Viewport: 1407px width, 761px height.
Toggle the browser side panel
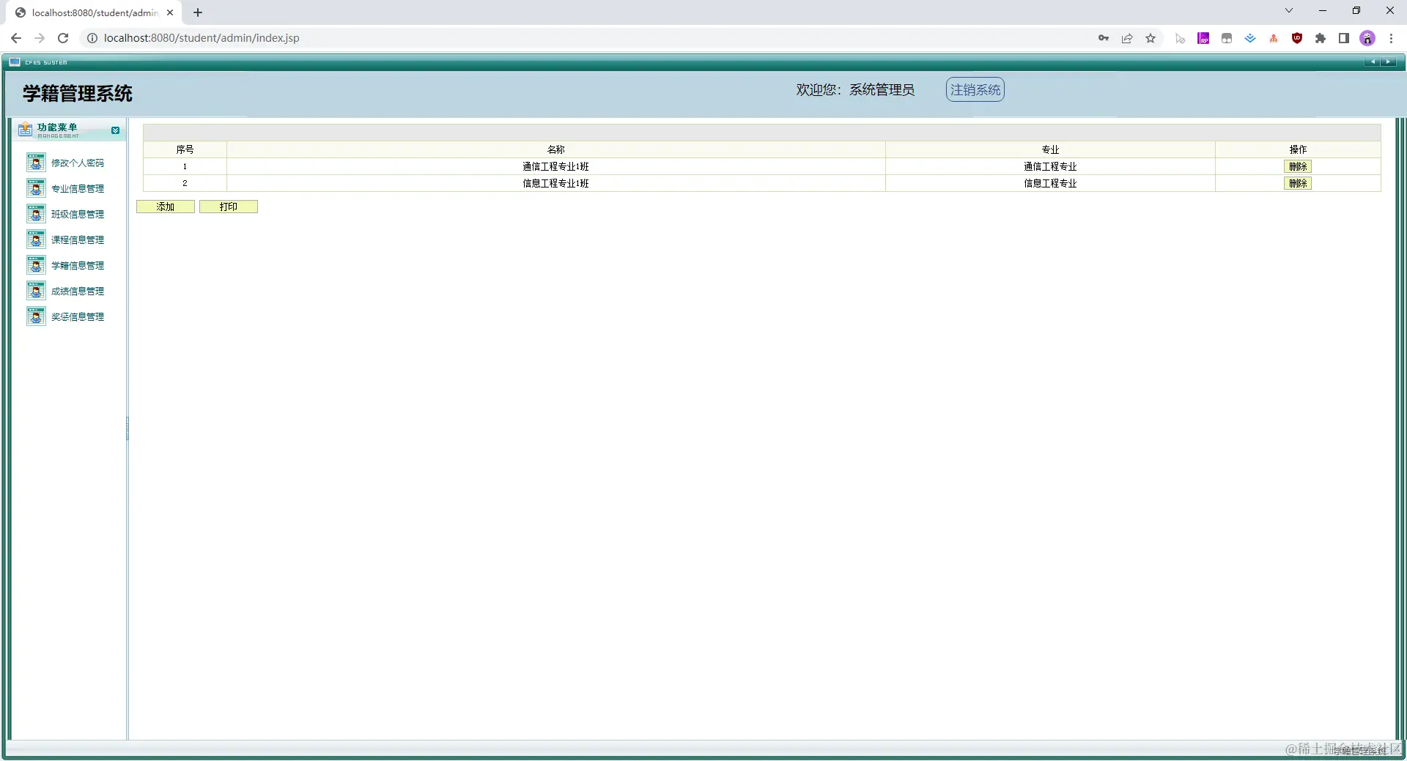tap(1344, 38)
